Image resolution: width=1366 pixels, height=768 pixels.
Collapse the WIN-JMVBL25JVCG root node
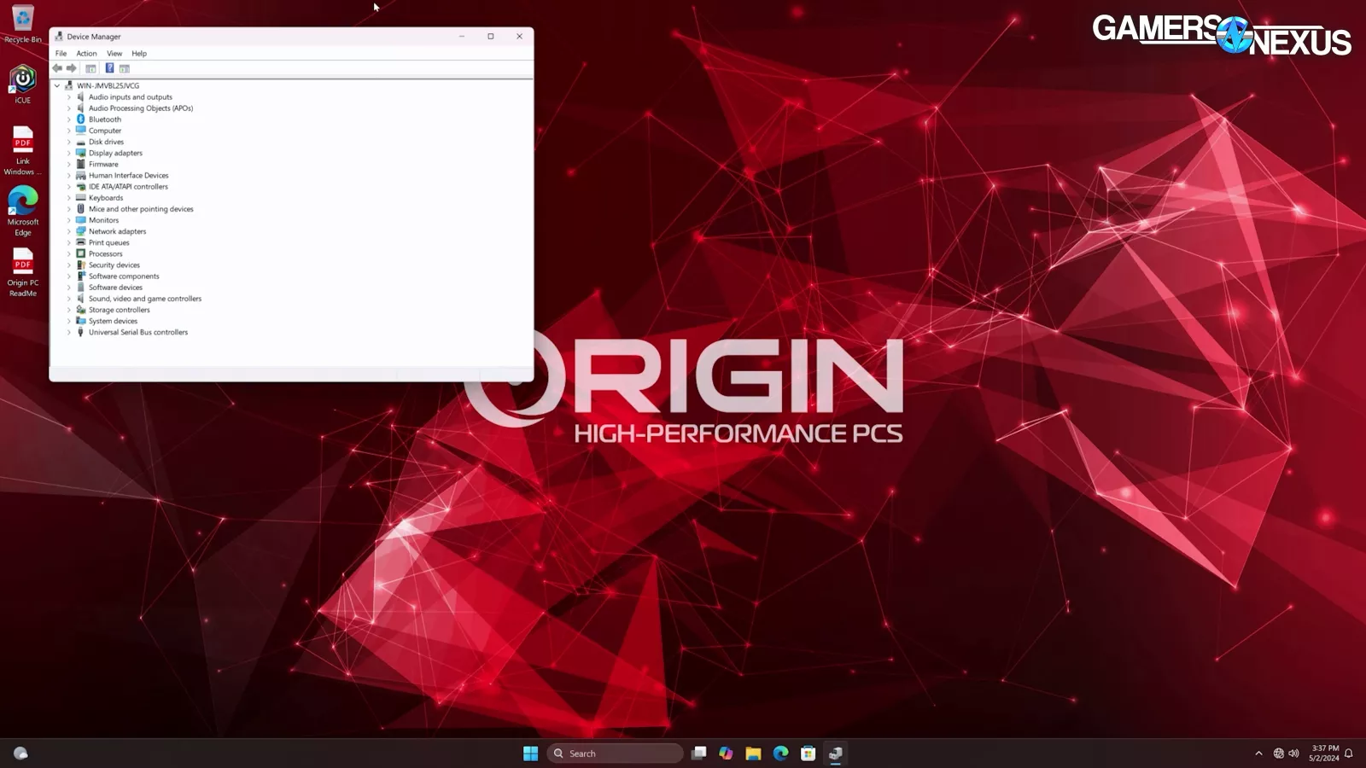point(57,86)
